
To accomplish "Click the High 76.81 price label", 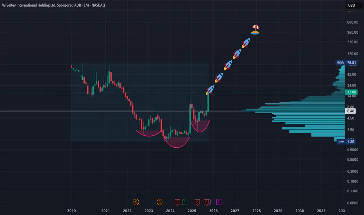I will [346, 63].
